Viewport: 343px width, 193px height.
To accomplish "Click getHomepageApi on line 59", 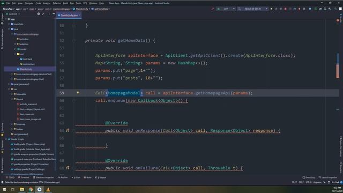I will click(213, 93).
